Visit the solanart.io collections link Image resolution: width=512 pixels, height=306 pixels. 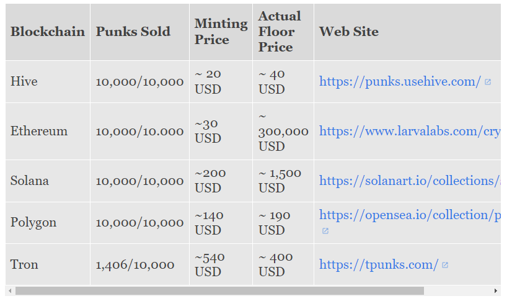point(410,181)
